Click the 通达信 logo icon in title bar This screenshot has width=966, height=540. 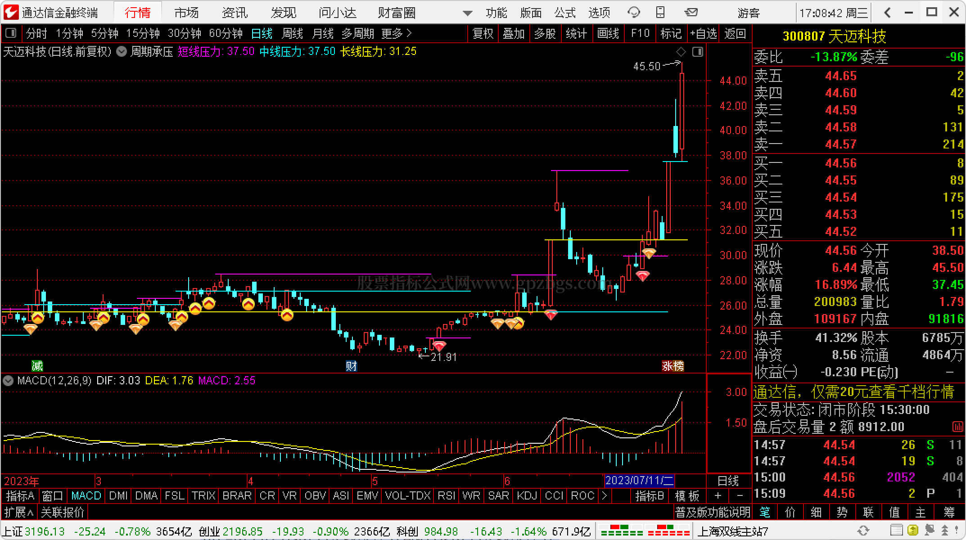pyautogui.click(x=10, y=12)
